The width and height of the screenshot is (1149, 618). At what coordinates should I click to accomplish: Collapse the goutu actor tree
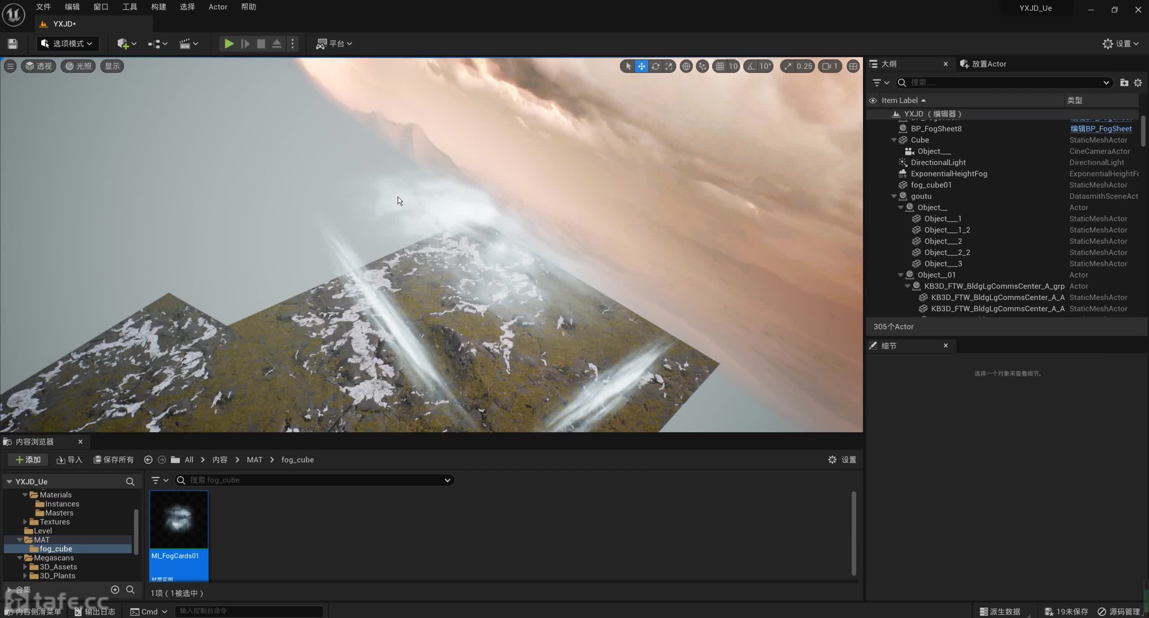click(894, 196)
